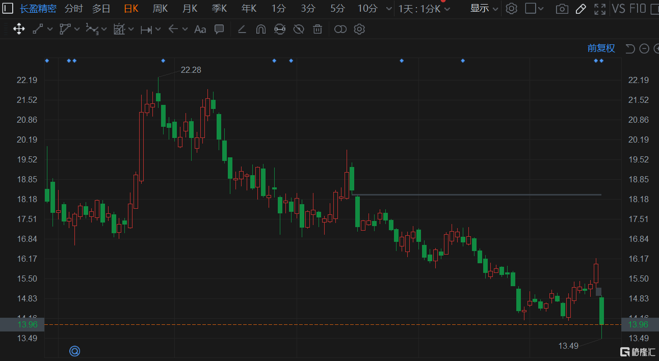659x361 pixels.
Task: Select the move/crosshair cursor tool
Action: [x=19, y=29]
